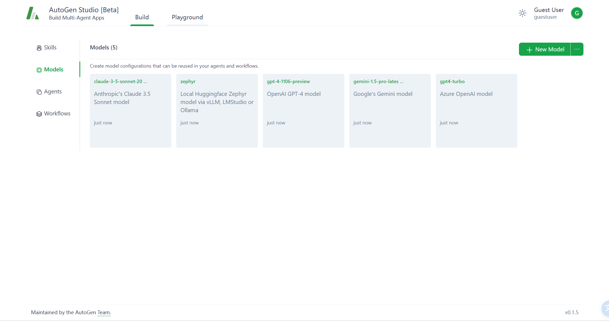This screenshot has width=609, height=321.
Task: Switch to the Playground tab
Action: click(x=187, y=17)
